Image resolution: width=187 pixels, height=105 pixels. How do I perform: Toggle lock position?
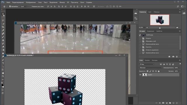pos(153,71)
